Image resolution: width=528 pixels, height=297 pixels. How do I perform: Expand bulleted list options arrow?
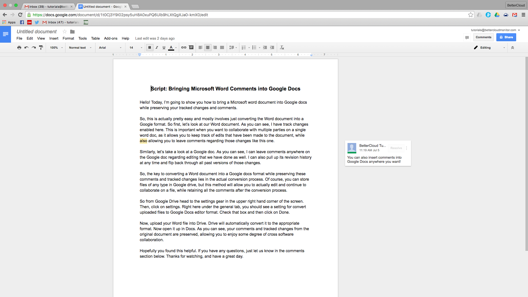pos(259,48)
